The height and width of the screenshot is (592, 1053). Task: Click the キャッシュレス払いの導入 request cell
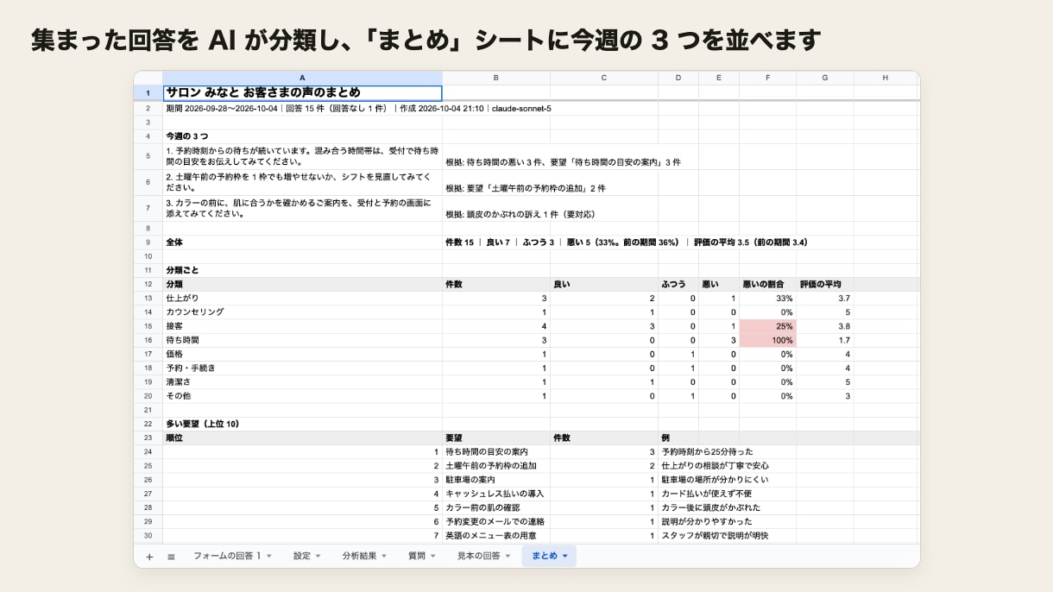(x=495, y=494)
